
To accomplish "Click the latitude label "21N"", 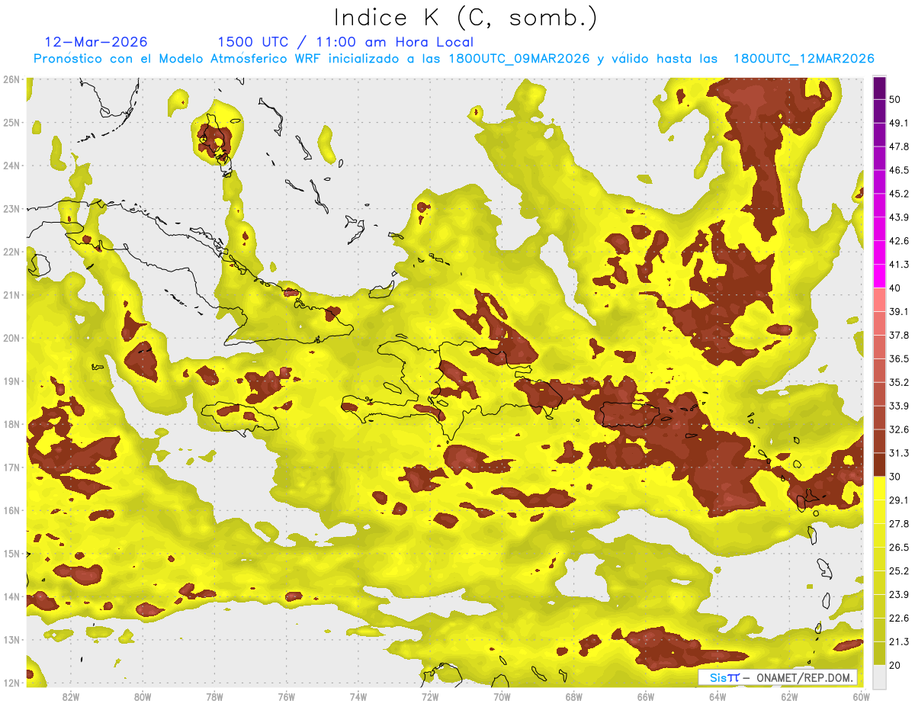I will tap(11, 295).
